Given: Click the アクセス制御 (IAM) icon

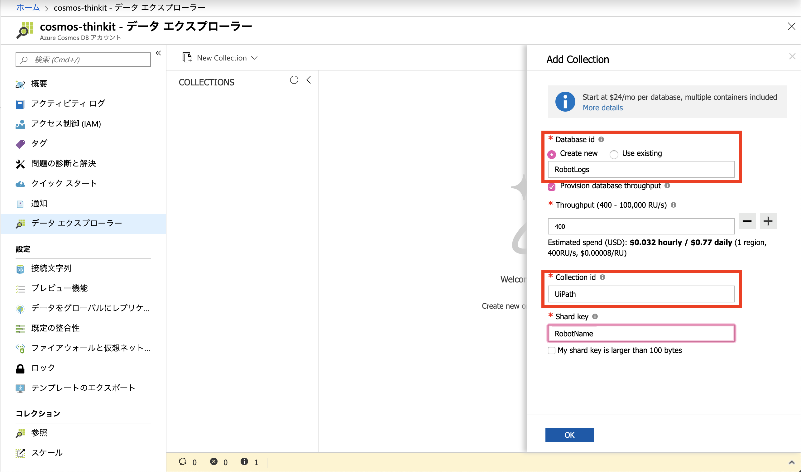Looking at the screenshot, I should [20, 124].
